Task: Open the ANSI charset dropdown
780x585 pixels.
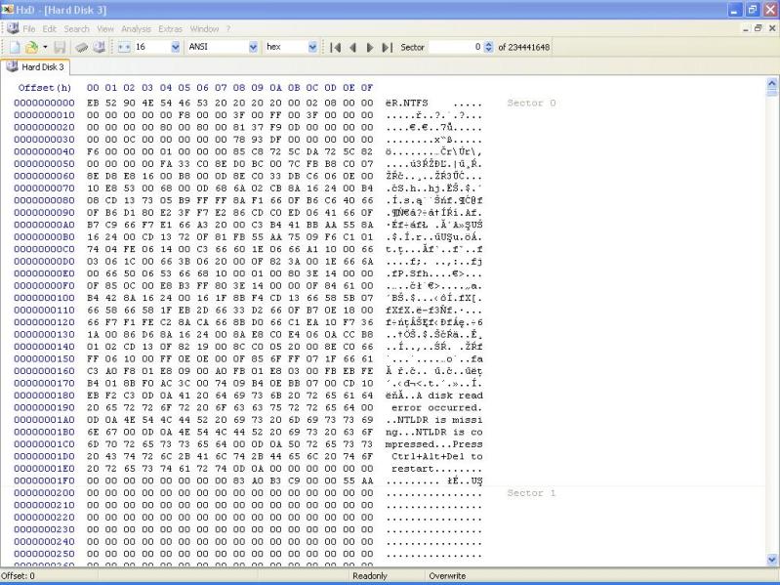Action: click(x=254, y=47)
